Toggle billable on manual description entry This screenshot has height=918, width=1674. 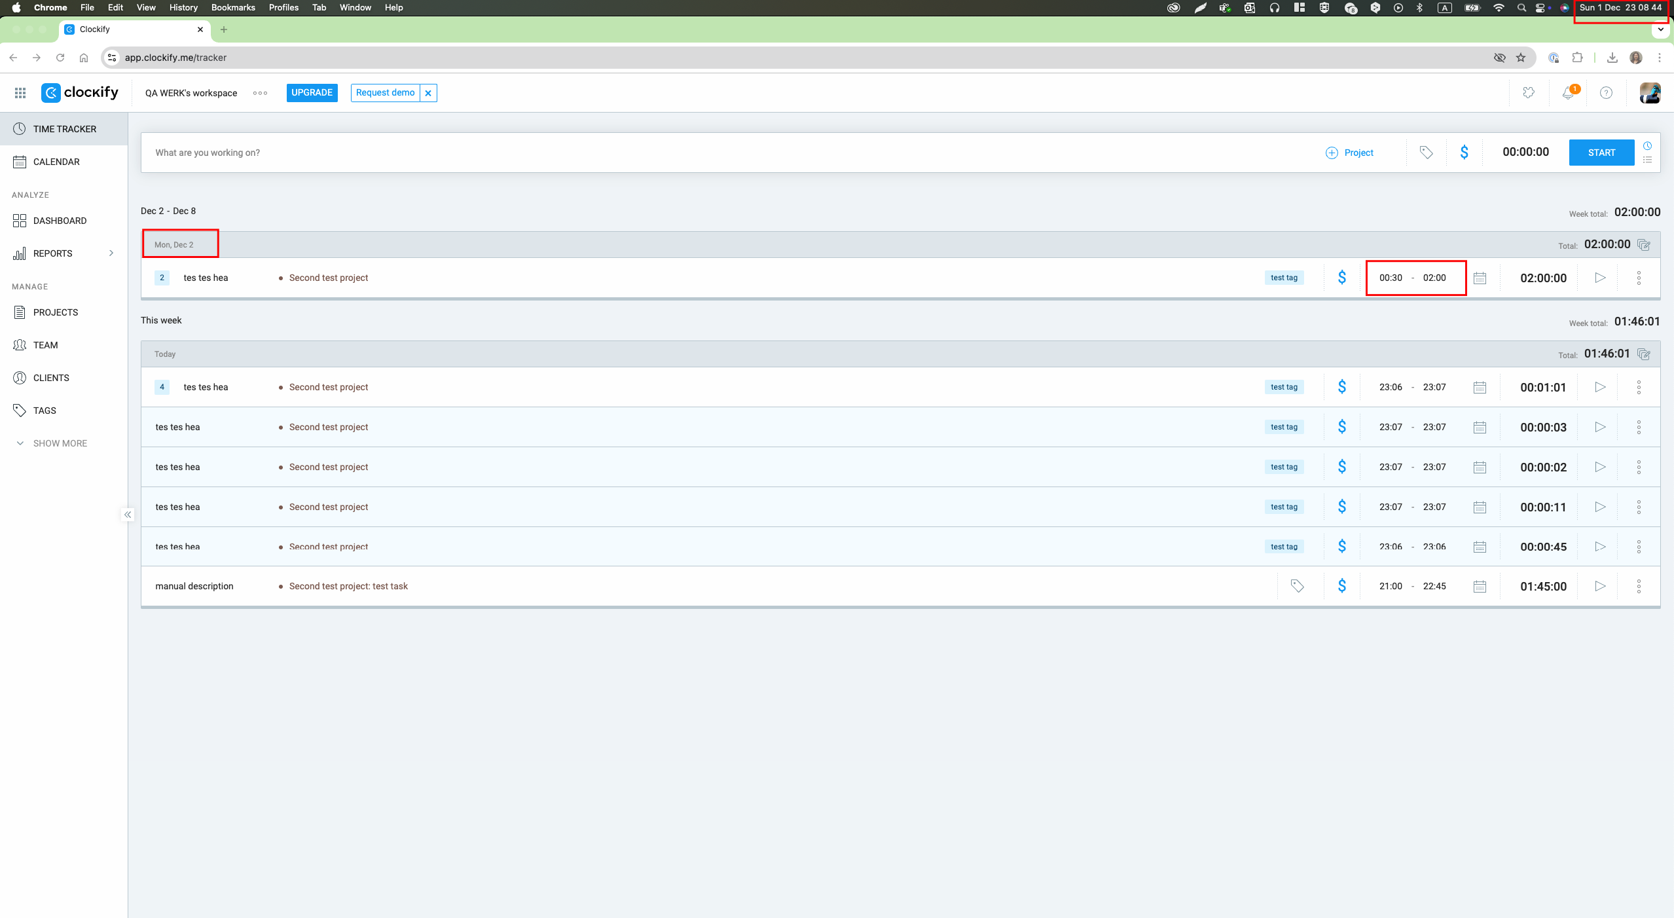tap(1342, 586)
